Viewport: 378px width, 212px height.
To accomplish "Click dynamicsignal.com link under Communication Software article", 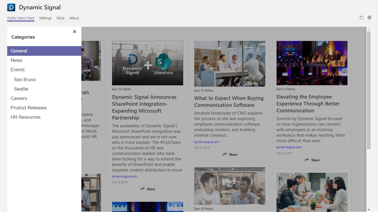I will click(207, 142).
